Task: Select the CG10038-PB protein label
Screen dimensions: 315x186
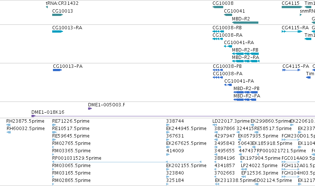Action: click(x=227, y=66)
